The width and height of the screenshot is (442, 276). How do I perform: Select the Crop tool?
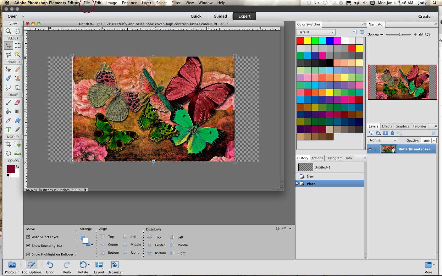click(x=8, y=144)
